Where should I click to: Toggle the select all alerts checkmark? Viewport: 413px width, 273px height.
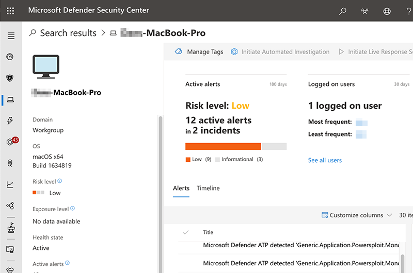[186, 232]
